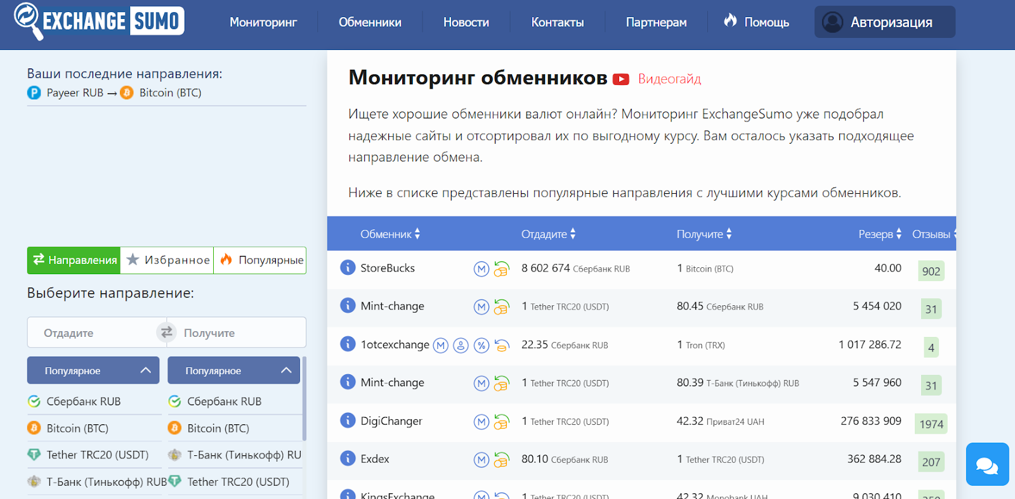This screenshot has height=499, width=1015.
Task: Sort table by Получите column
Action: click(704, 234)
